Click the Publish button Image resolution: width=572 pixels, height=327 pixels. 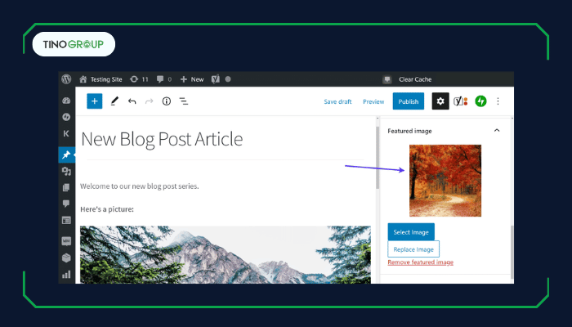pyautogui.click(x=408, y=101)
